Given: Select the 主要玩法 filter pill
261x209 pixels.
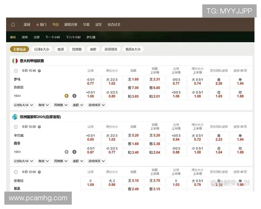Looking at the screenshot, I should (x=20, y=49).
